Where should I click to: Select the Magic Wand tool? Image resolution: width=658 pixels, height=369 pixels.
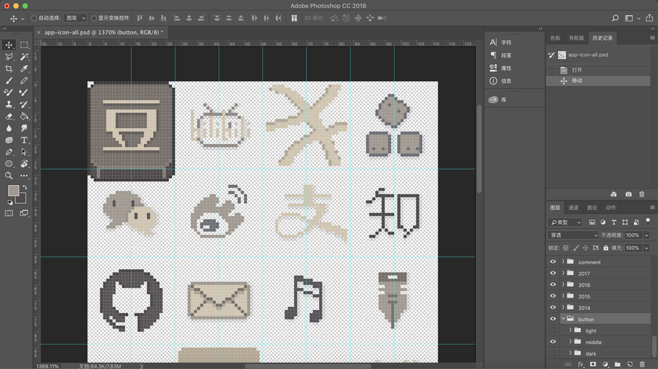(x=24, y=57)
